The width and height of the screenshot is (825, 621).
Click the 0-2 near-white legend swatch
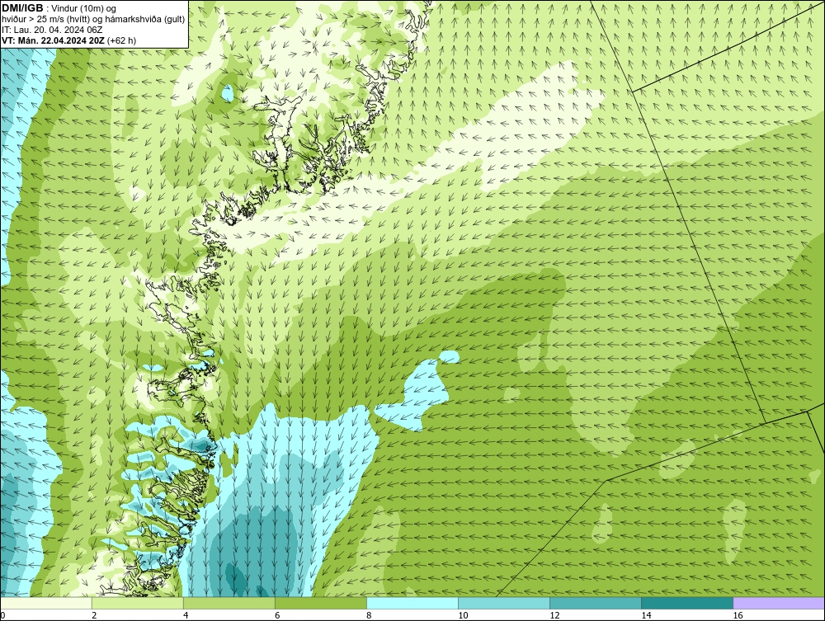click(46, 603)
